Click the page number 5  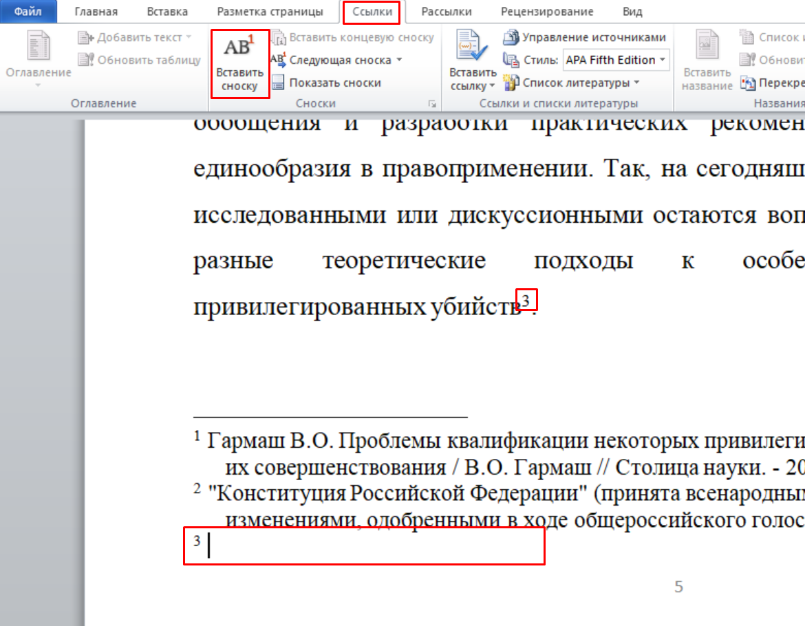[678, 587]
